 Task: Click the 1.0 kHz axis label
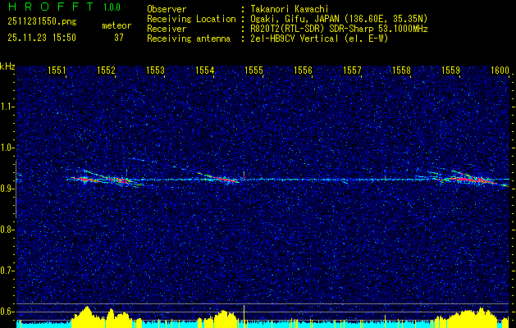[x=7, y=148]
